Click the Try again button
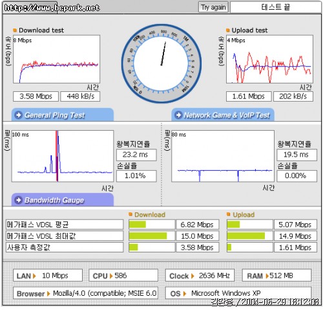 pos(213,7)
